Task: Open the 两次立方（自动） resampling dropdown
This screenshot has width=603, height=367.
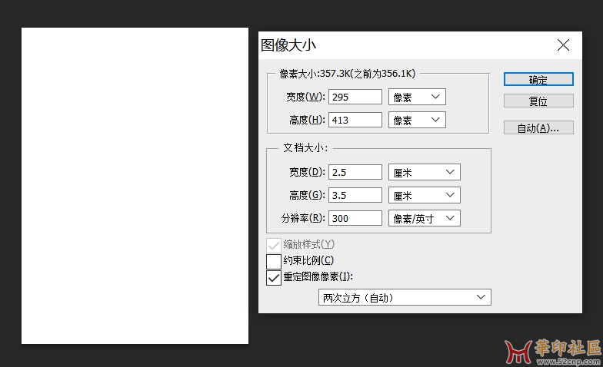Action: (x=405, y=297)
